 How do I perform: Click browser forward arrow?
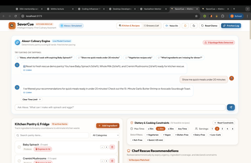[10, 16]
